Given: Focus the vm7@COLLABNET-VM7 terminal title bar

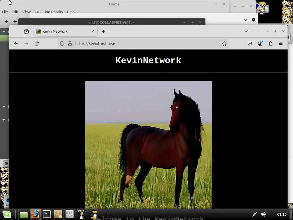Looking at the screenshot, I should pos(111,22).
